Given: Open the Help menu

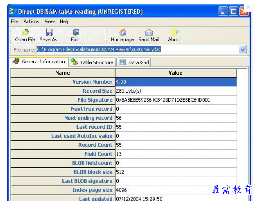Looking at the screenshot, I should pos(65,22).
